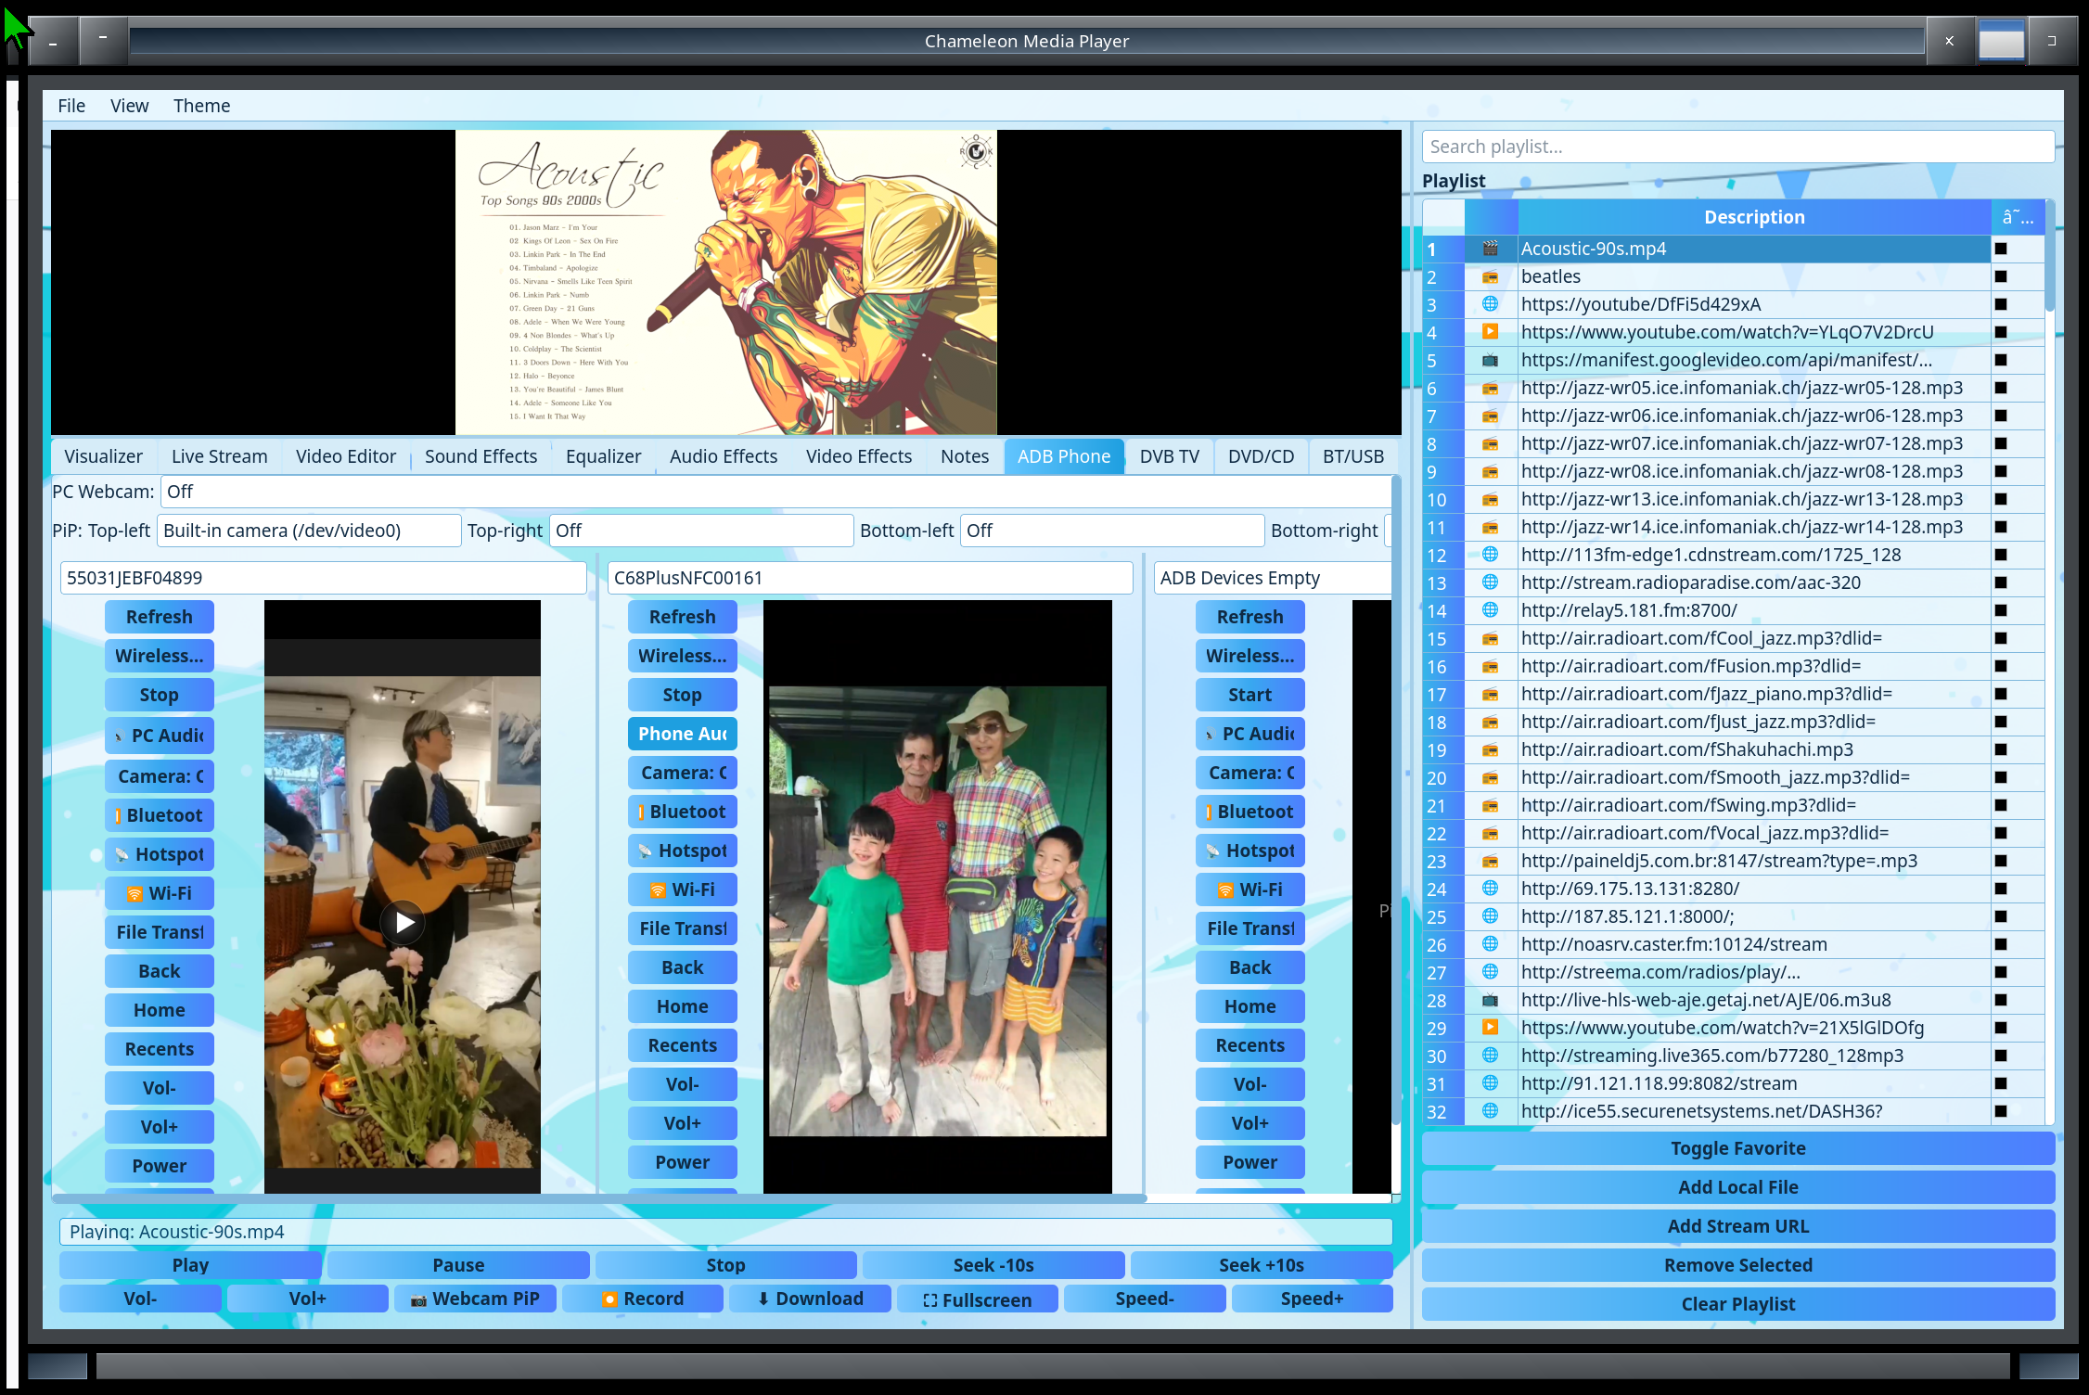Viewport: 2089px width, 1395px height.
Task: Click radio icon for fShakuhachi.mp3 row
Action: 1491,749
